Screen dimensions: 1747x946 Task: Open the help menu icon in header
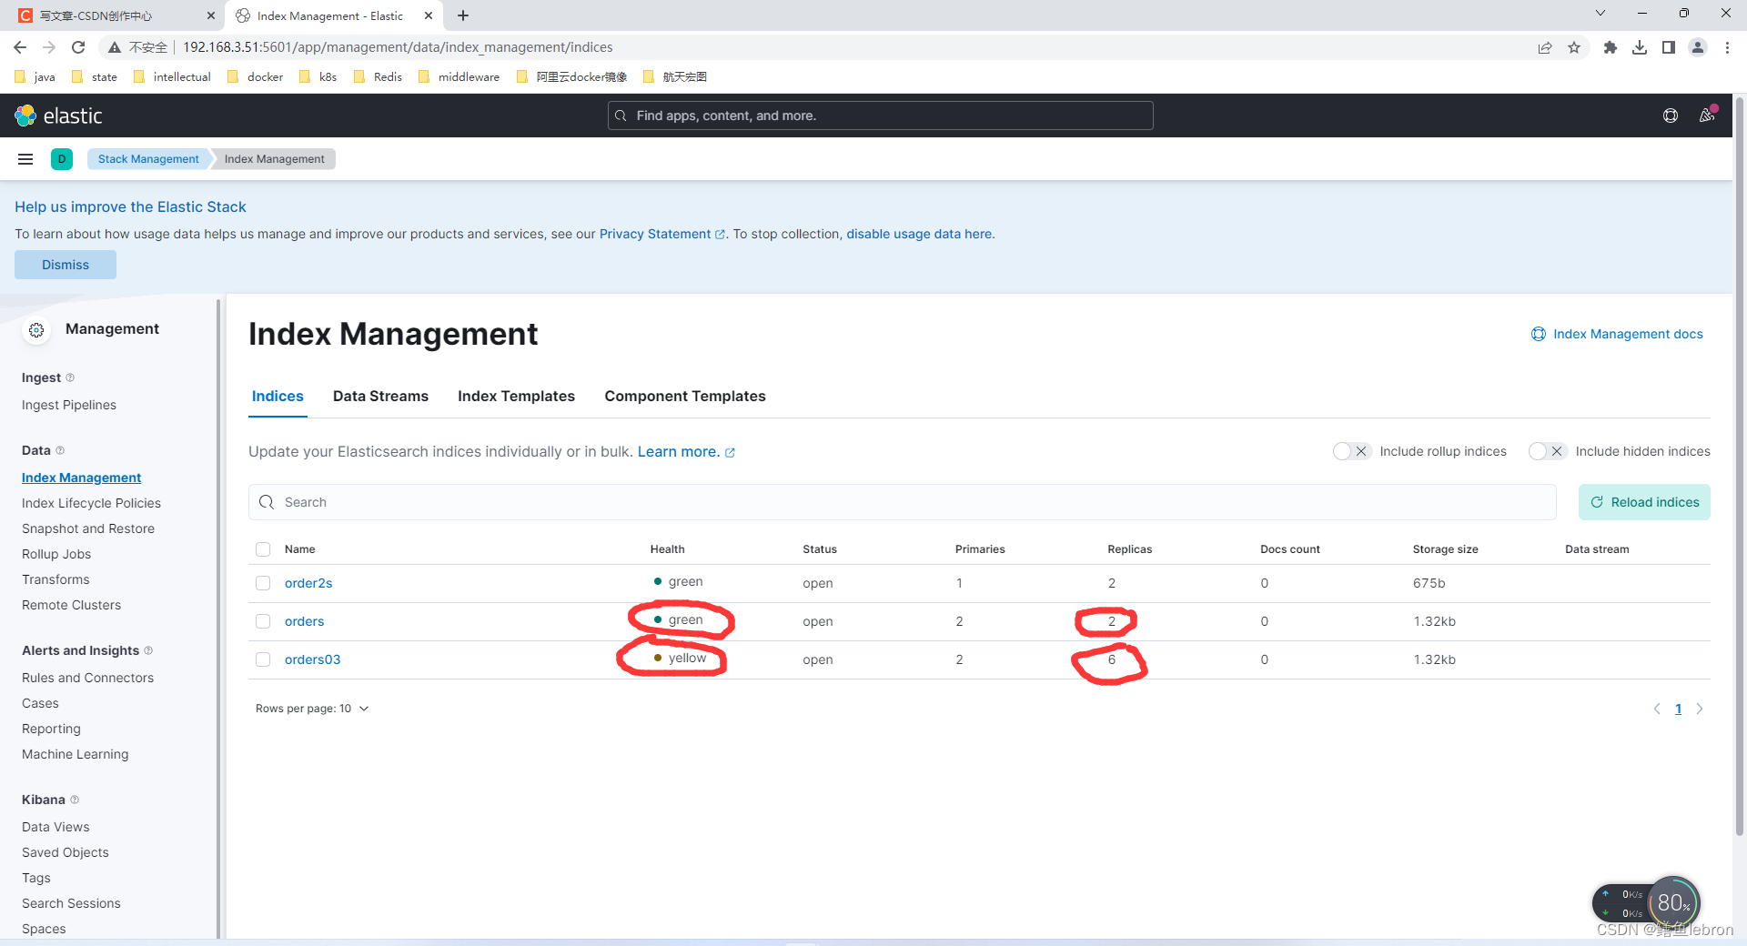(1671, 116)
